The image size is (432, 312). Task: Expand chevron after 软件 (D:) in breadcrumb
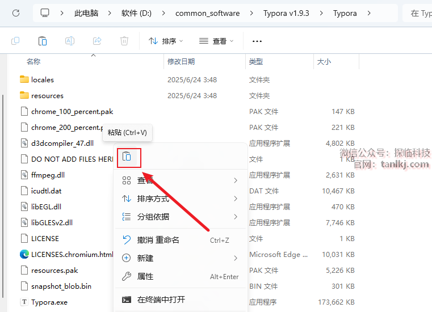163,13
